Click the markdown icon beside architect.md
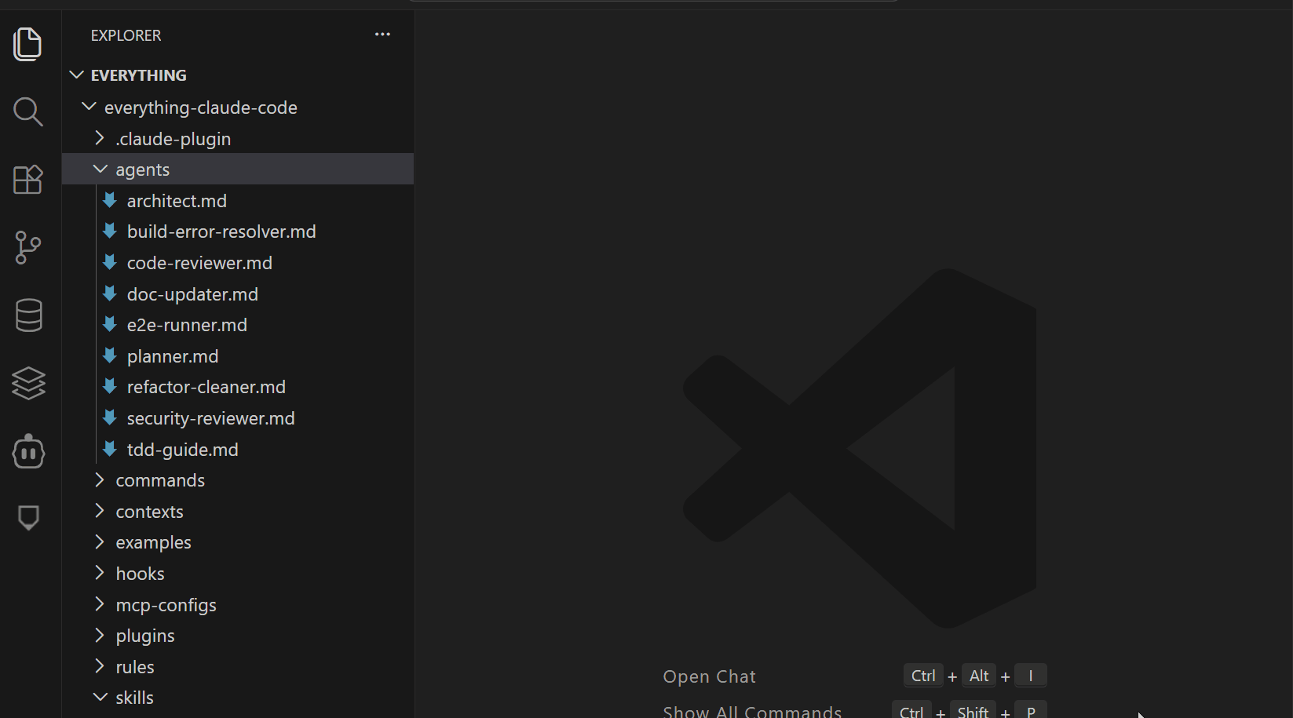Image resolution: width=1293 pixels, height=718 pixels. tap(110, 201)
